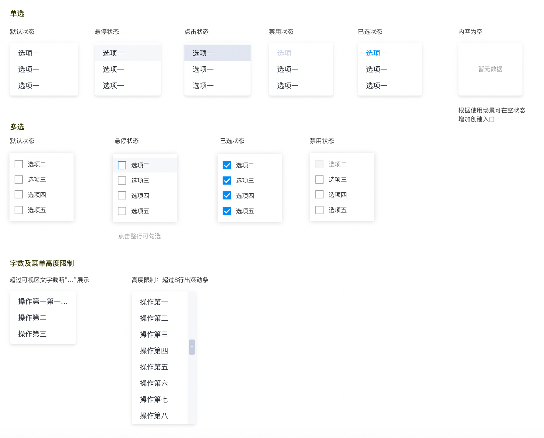Select the light-grey hovered 选项一 in 悬停状态 menu
This screenshot has height=438, width=544.
(128, 53)
